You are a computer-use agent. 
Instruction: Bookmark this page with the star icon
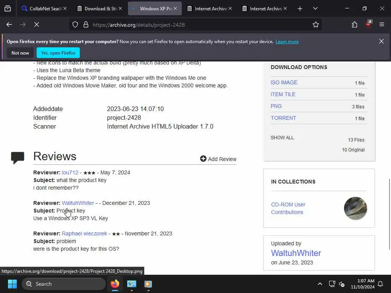[315, 25]
